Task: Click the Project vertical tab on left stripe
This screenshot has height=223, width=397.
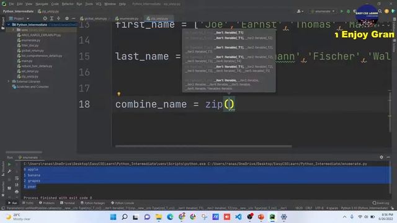Action: pyautogui.click(x=3, y=24)
